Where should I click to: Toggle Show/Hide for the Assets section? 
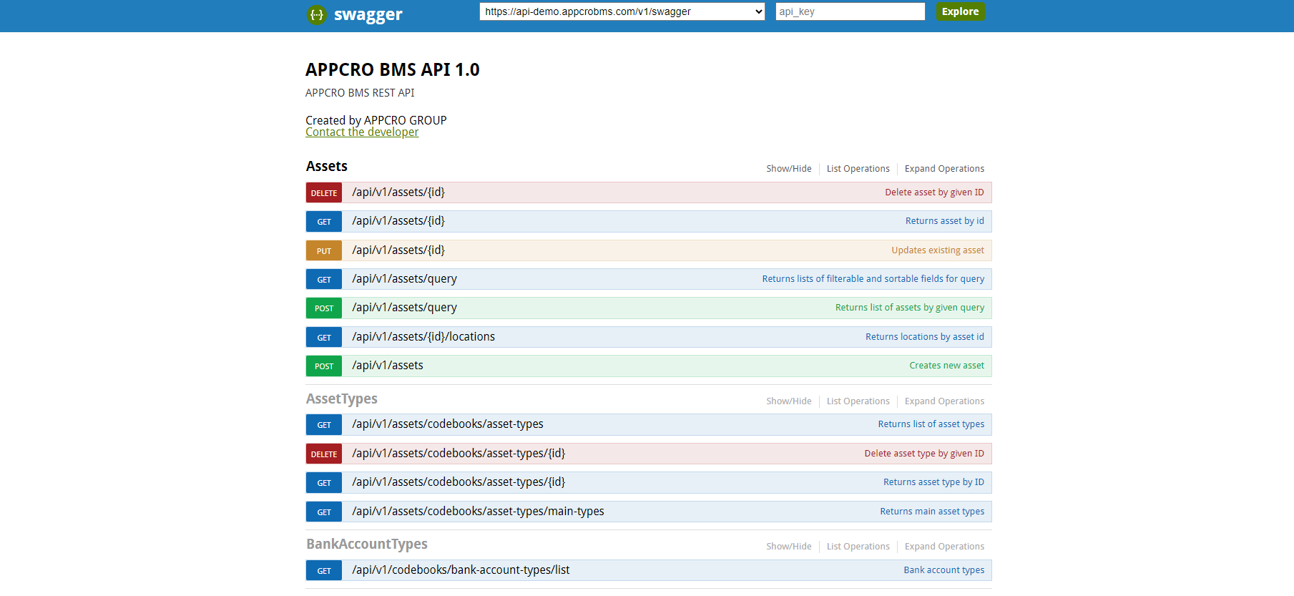[789, 169]
